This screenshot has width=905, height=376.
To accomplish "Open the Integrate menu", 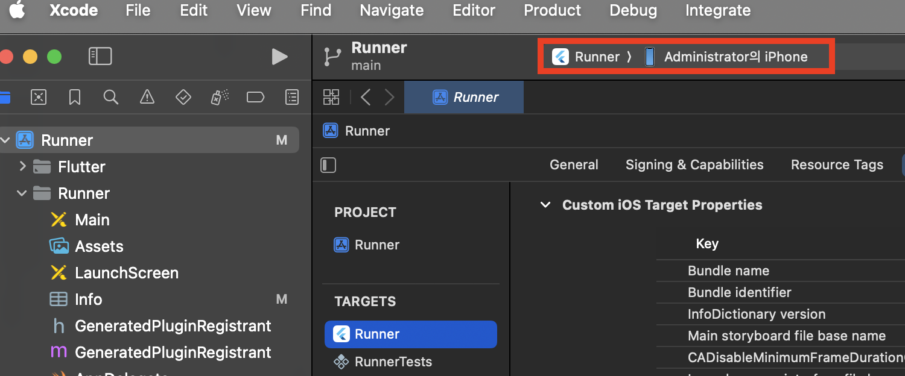I will [x=718, y=10].
